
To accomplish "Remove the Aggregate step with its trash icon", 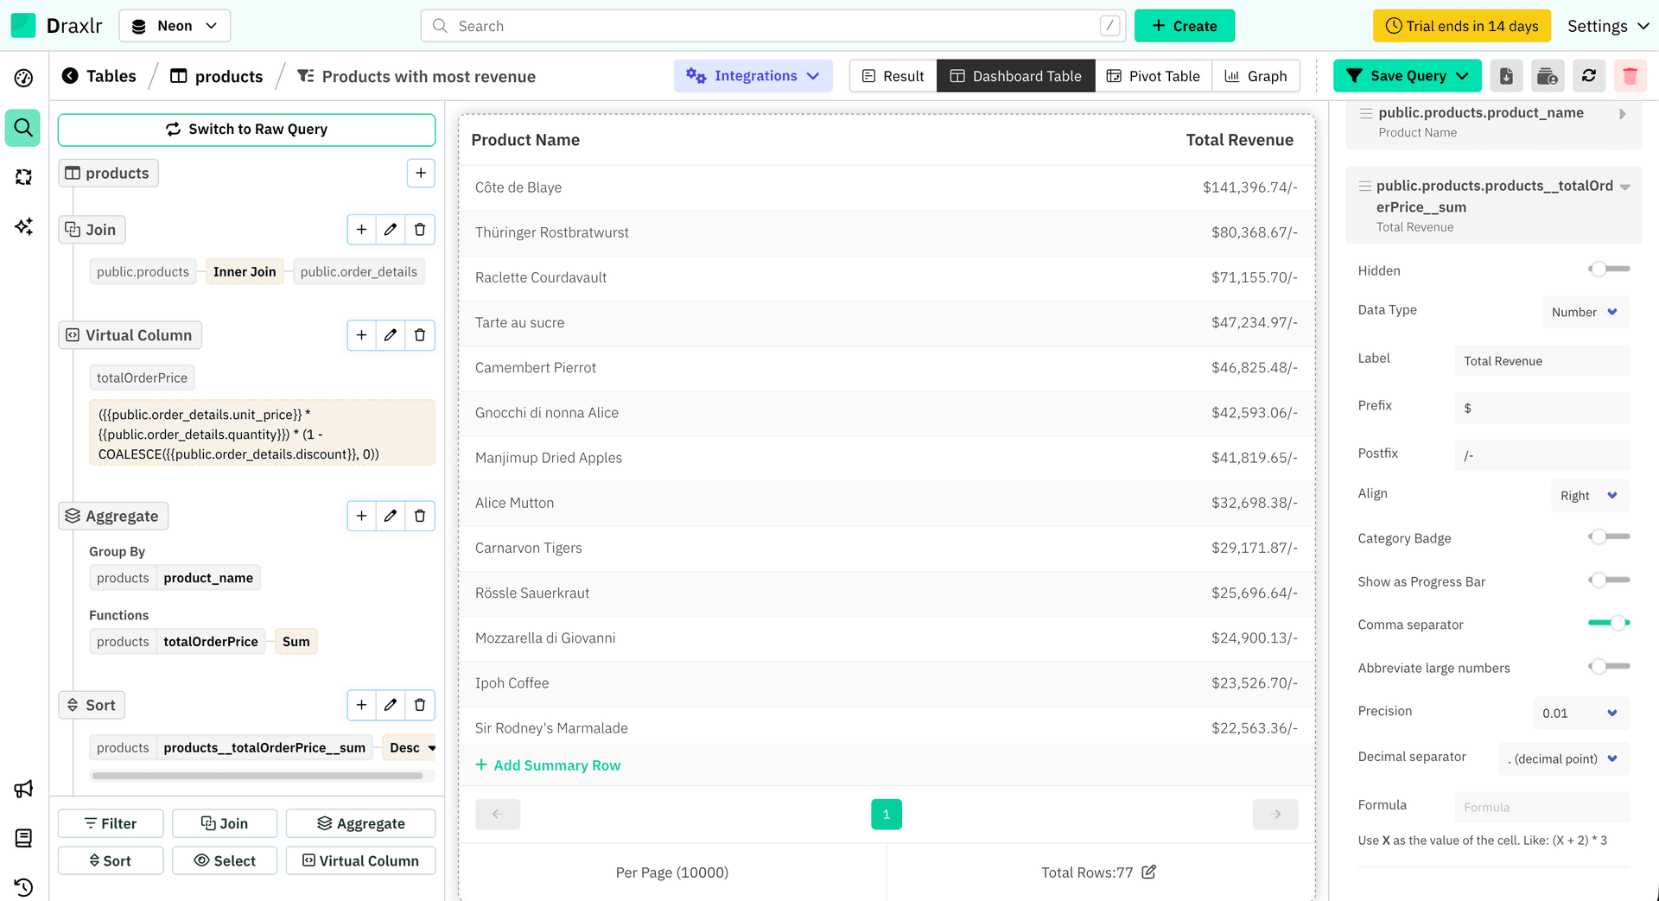I will 420,516.
